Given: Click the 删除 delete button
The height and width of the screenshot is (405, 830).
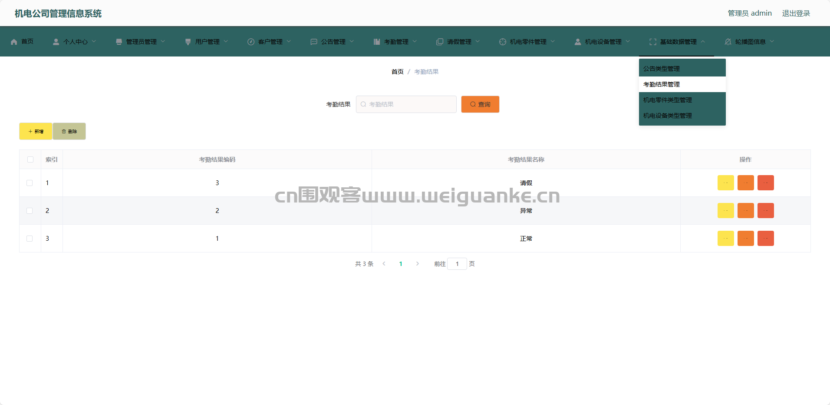Looking at the screenshot, I should [69, 131].
